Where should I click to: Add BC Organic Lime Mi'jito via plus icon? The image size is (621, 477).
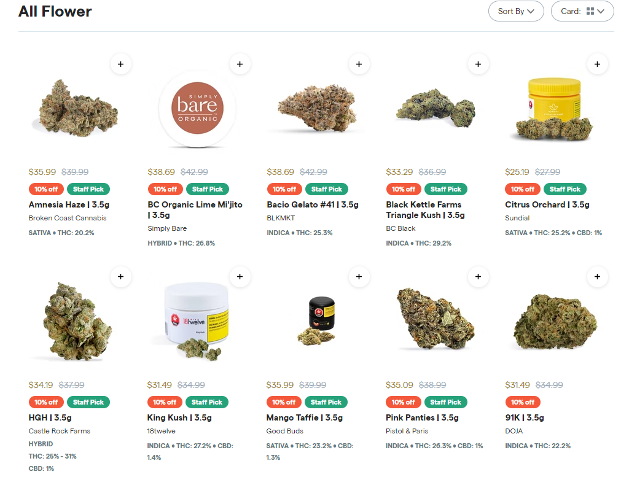240,64
